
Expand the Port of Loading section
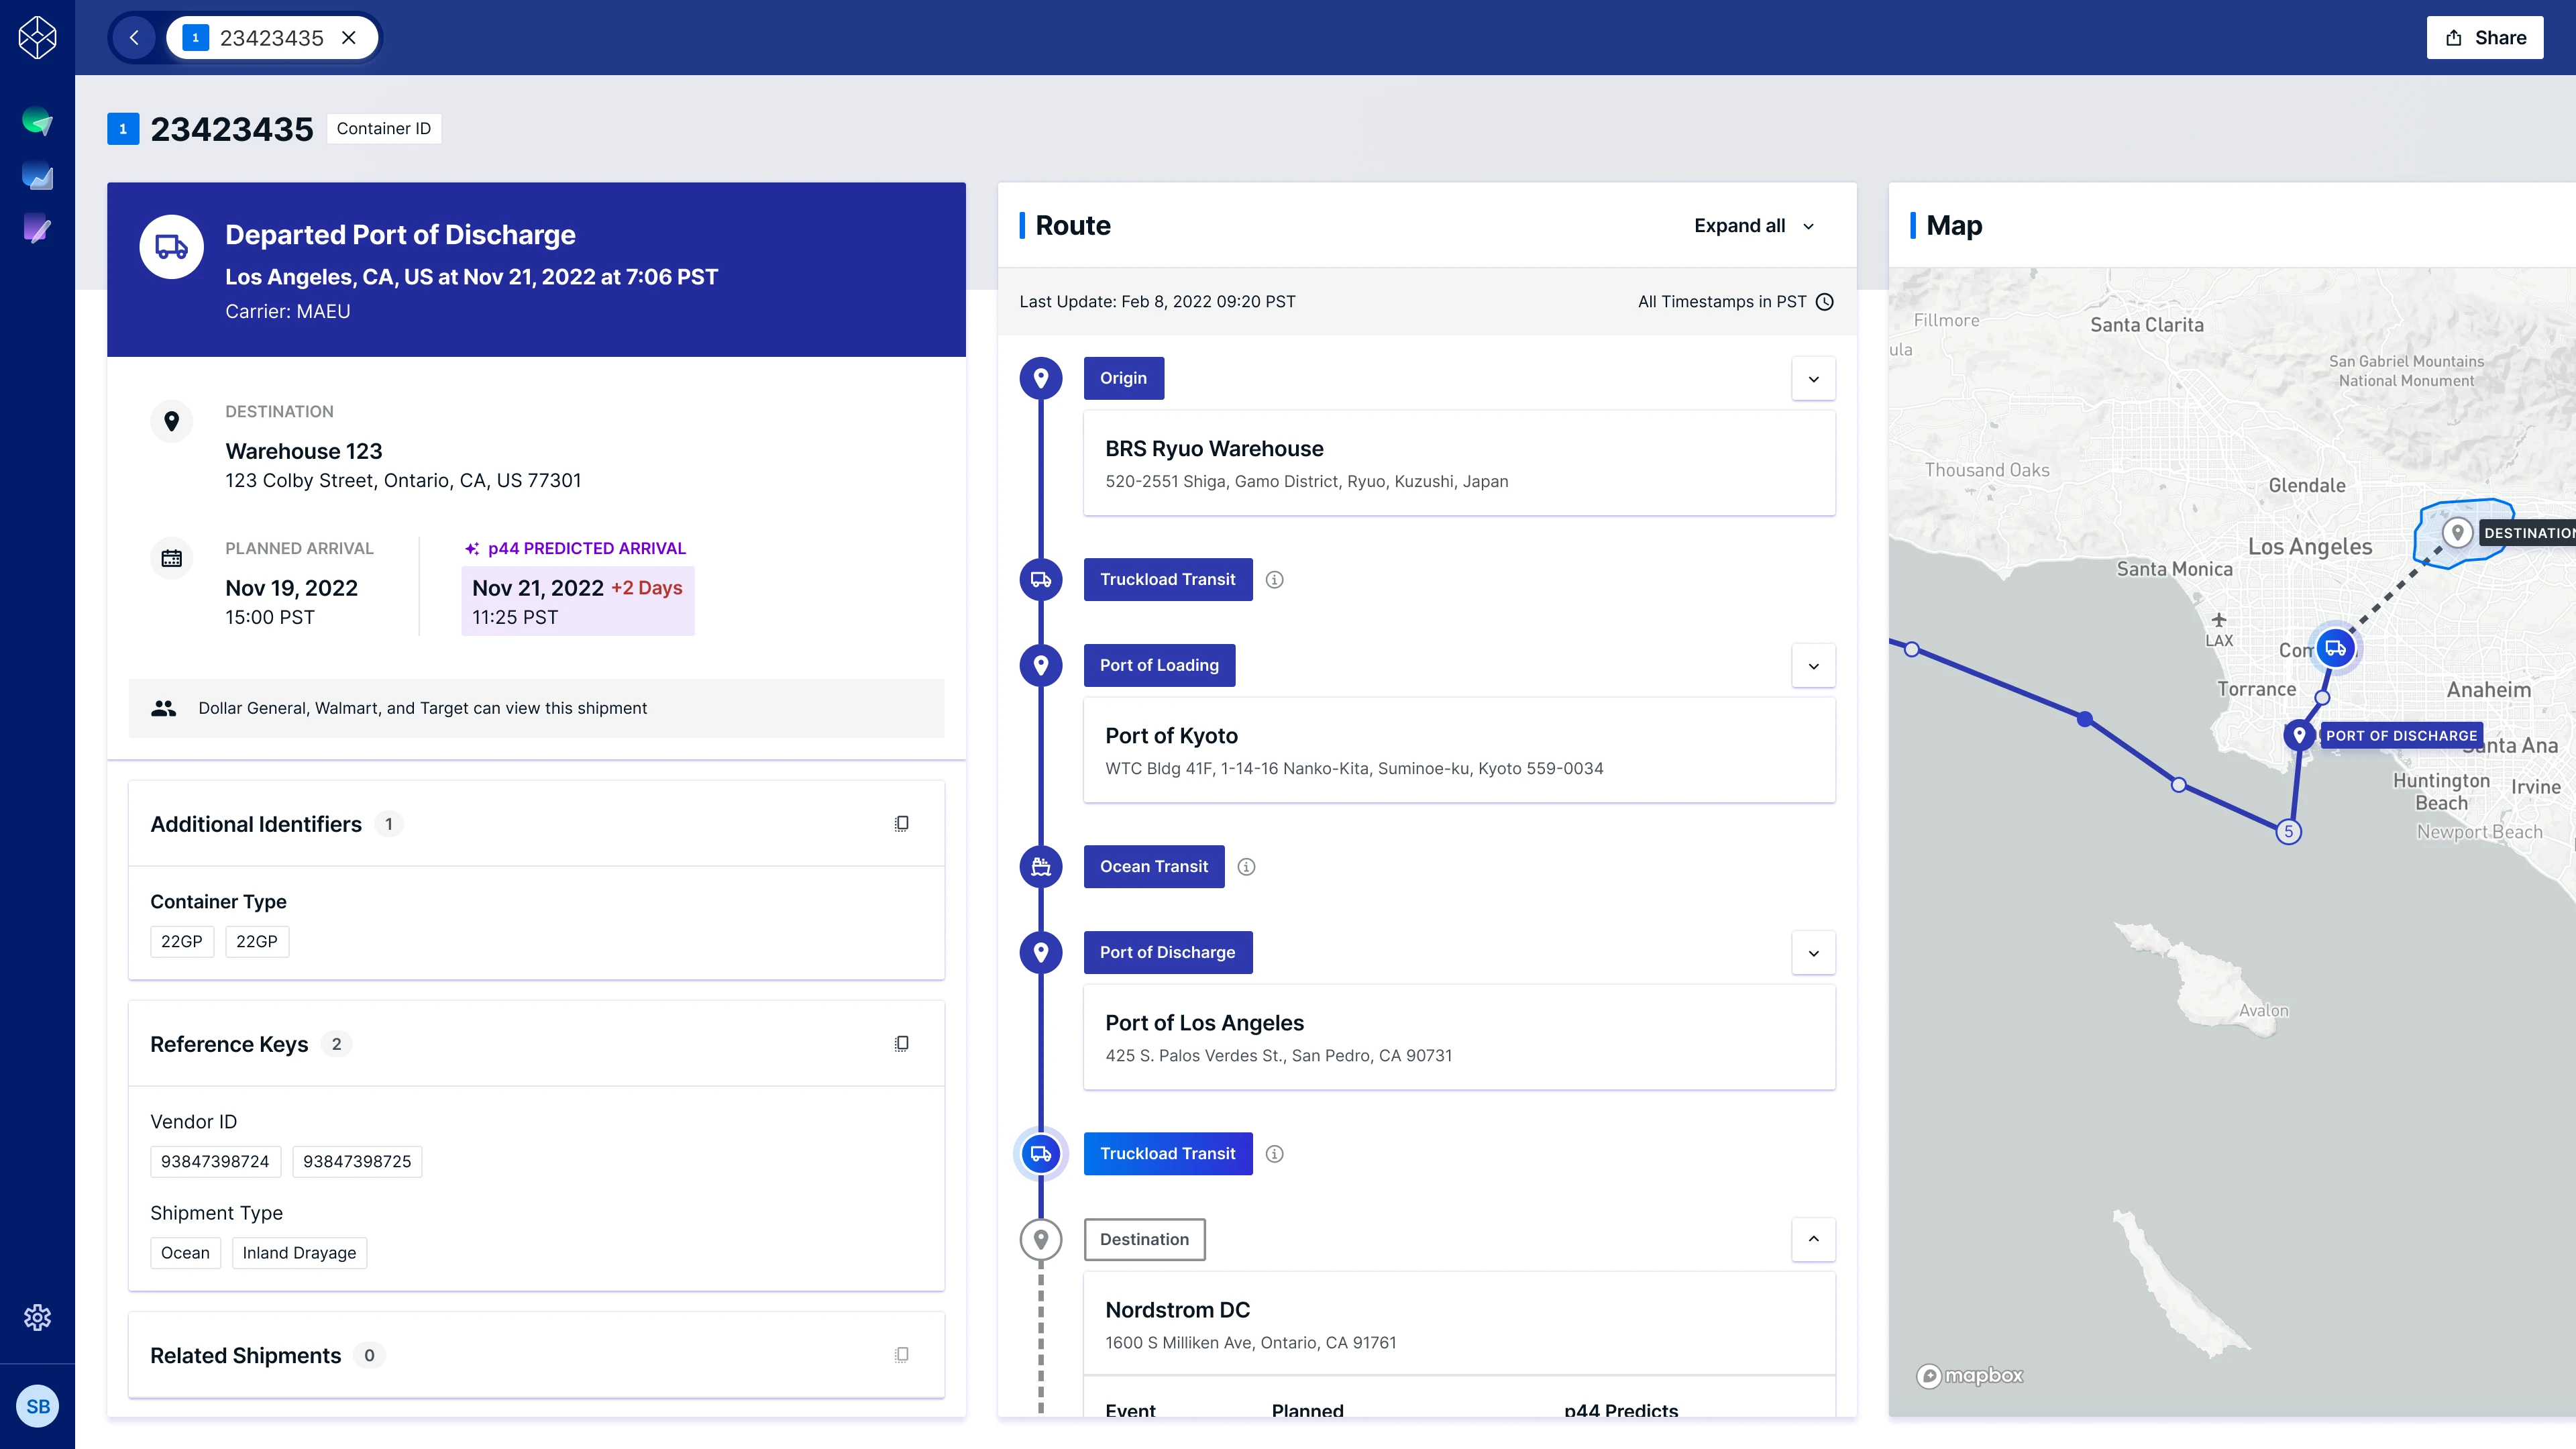coord(1813,666)
